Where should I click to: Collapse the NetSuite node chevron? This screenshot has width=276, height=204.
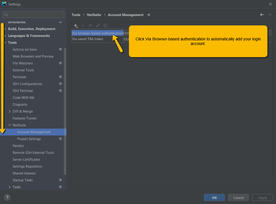(10, 125)
